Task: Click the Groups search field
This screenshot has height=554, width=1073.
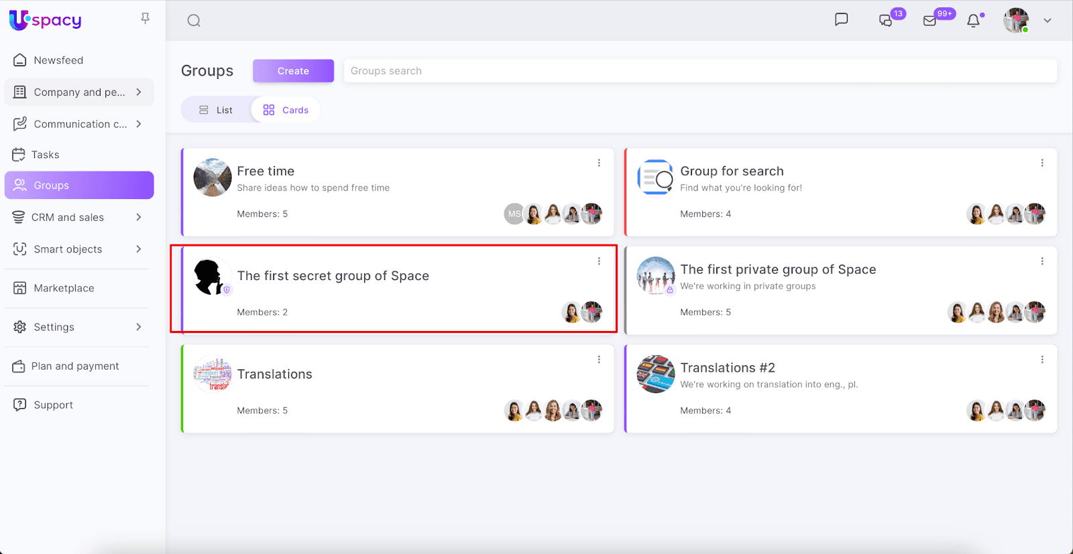Action: click(x=699, y=71)
